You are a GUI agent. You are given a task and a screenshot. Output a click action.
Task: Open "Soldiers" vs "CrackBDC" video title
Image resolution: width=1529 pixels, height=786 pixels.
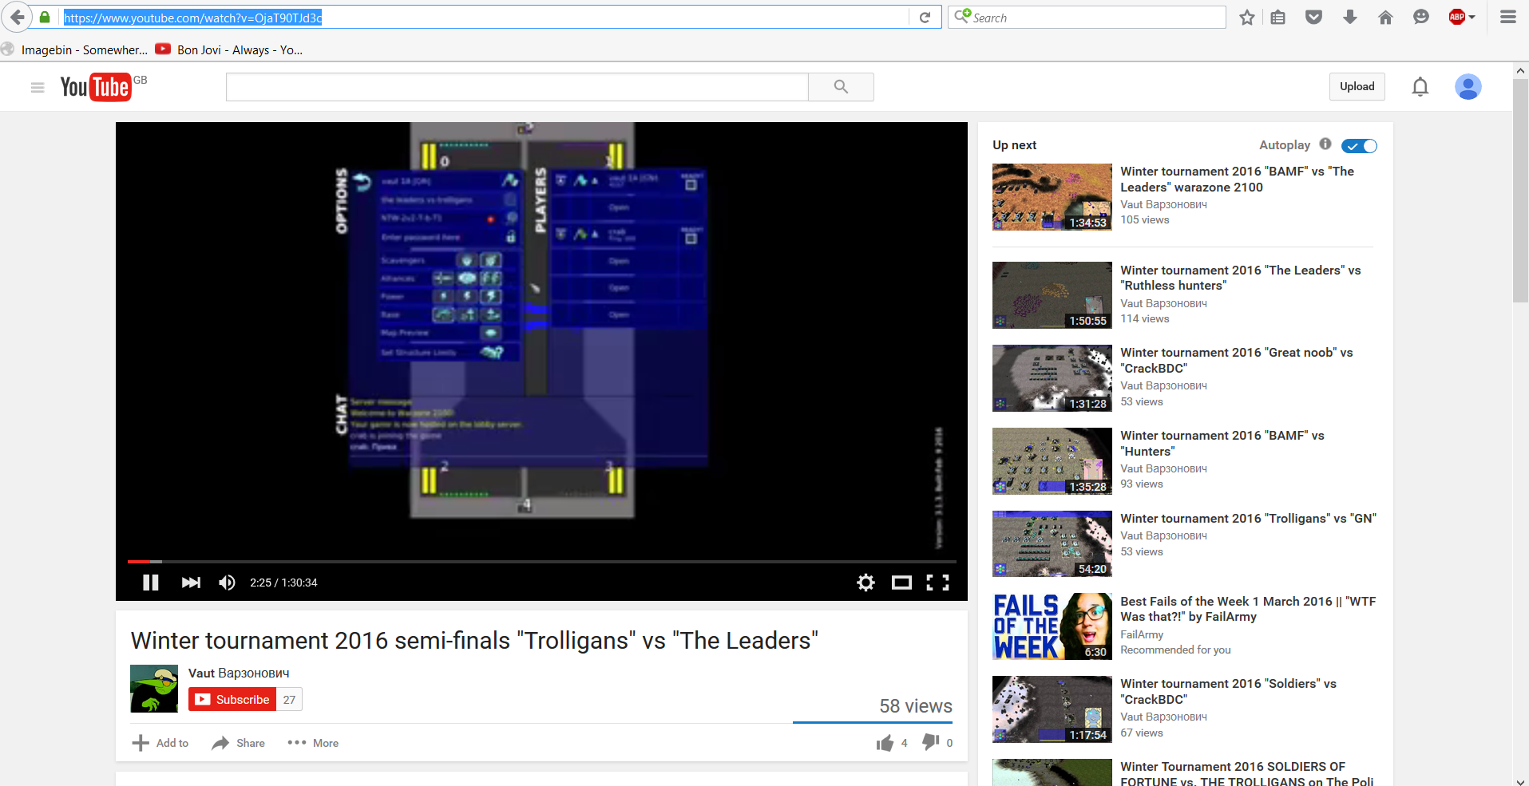[x=1228, y=692]
